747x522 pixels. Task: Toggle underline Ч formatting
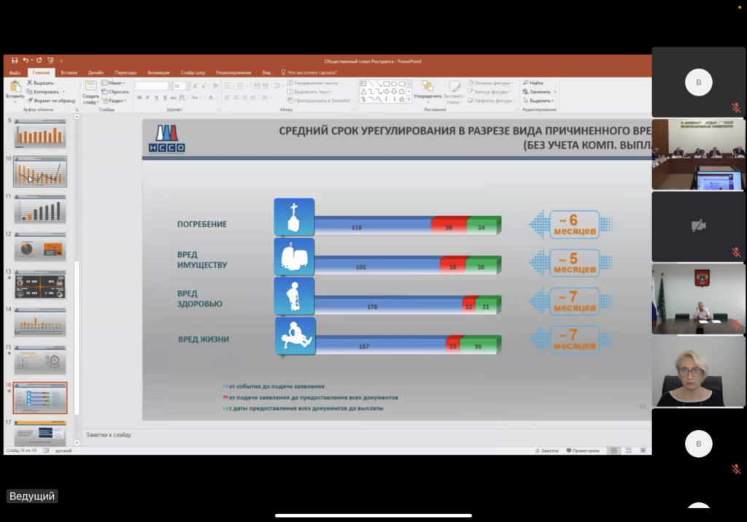click(156, 98)
